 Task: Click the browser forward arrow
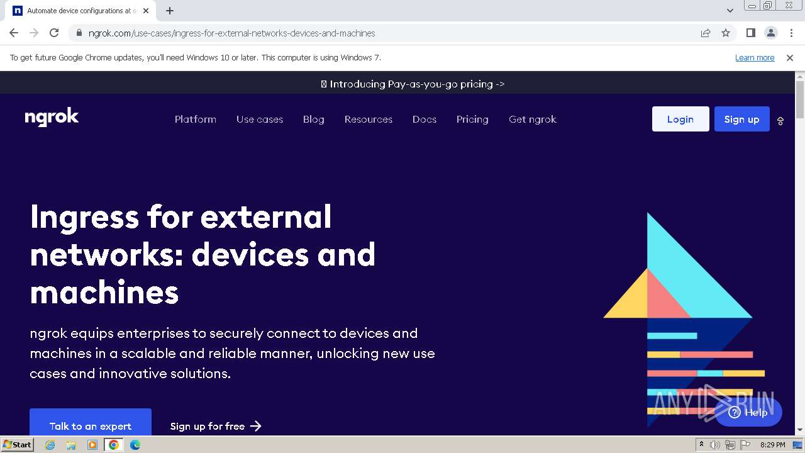point(34,33)
